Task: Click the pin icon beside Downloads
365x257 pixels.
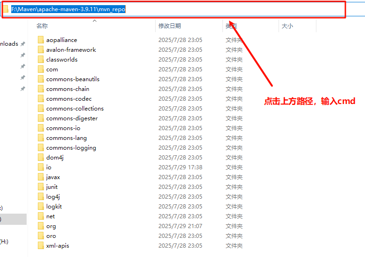Action: pos(22,44)
